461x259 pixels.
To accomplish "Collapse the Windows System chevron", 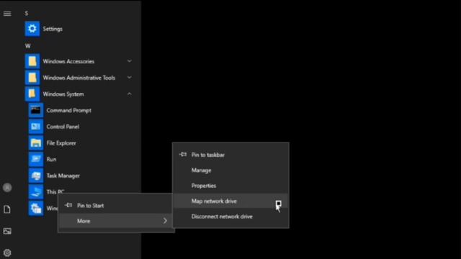I will pos(130,94).
